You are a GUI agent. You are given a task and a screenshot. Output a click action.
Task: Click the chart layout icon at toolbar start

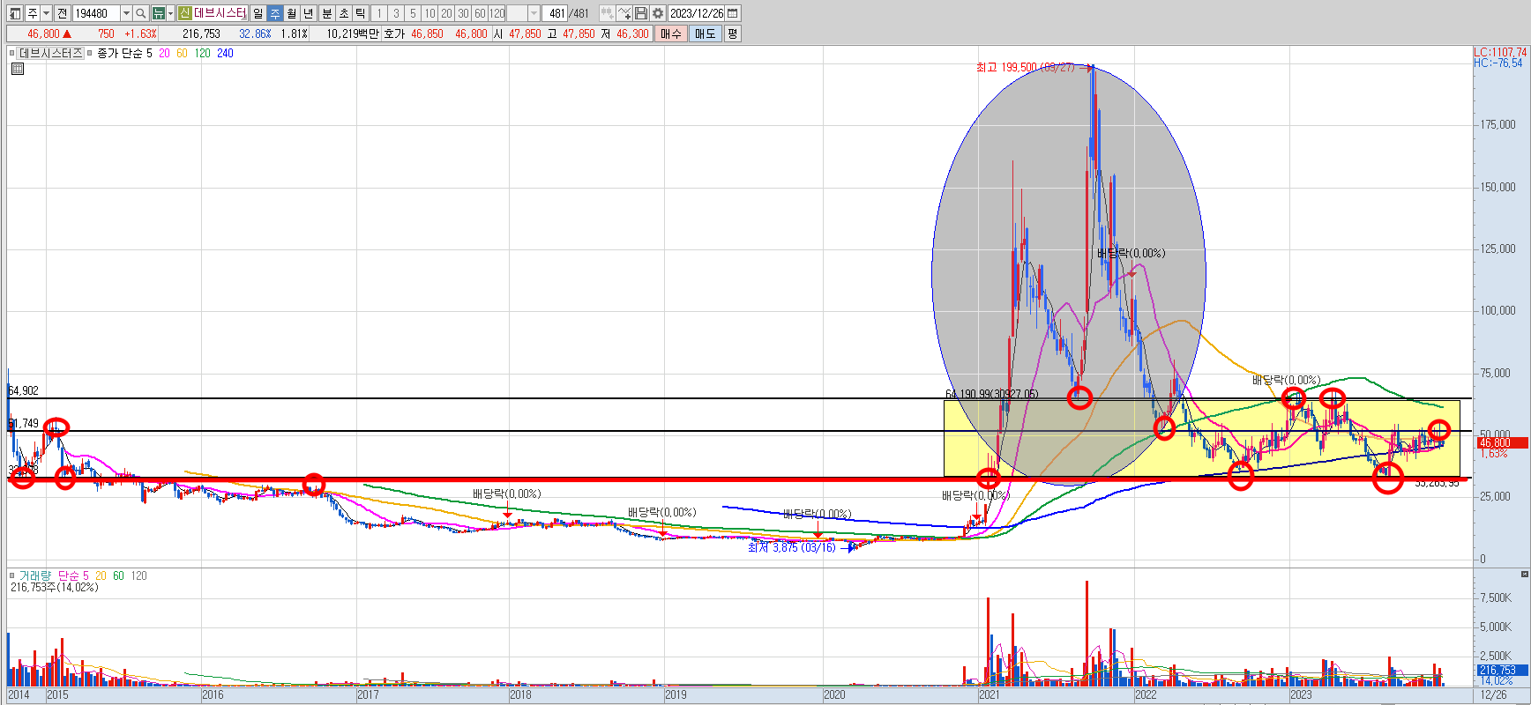pyautogui.click(x=15, y=13)
